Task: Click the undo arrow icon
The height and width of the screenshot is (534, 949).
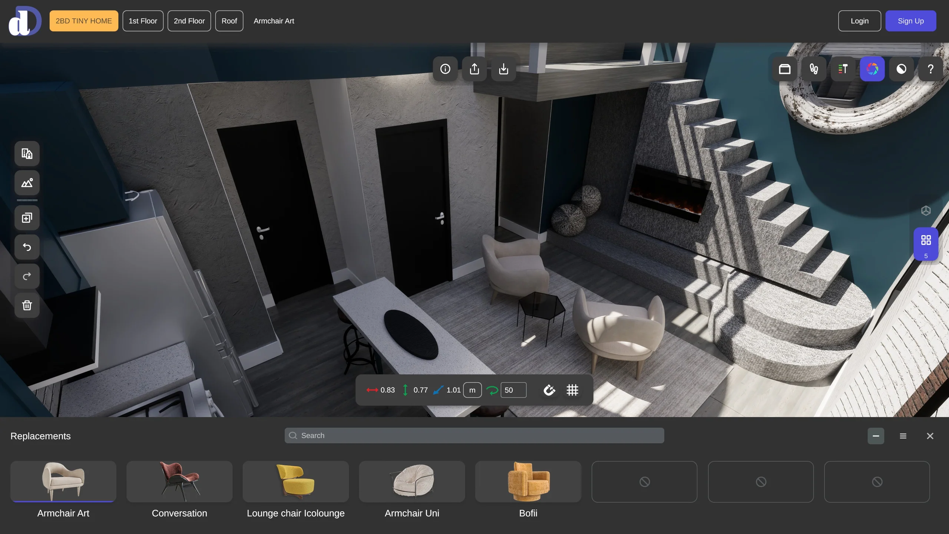Action: click(x=27, y=247)
